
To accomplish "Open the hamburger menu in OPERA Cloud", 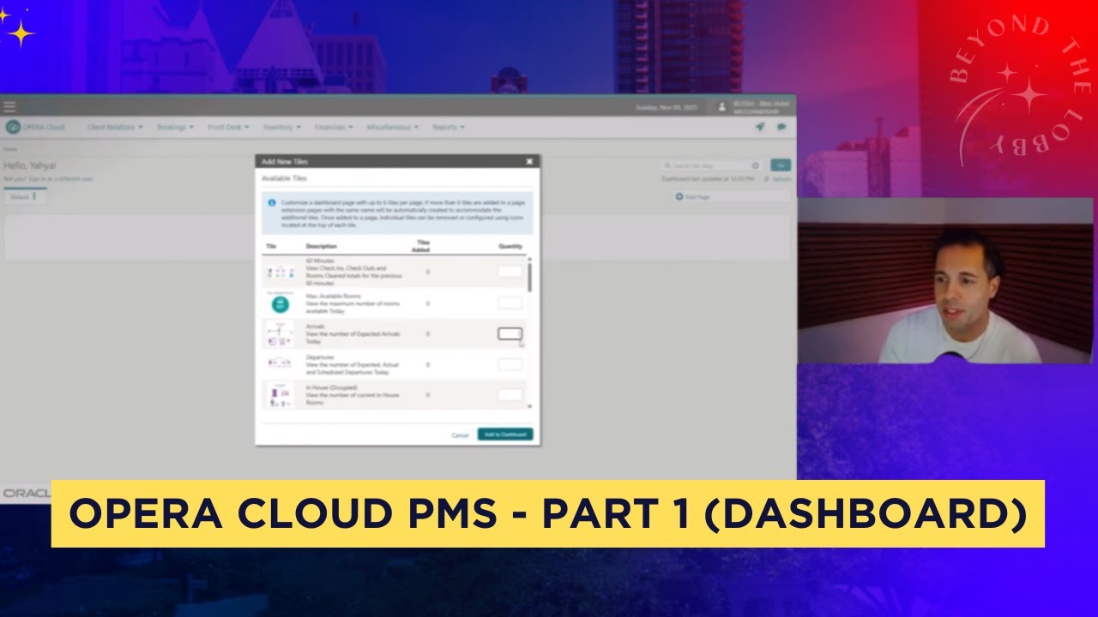I will coord(9,106).
